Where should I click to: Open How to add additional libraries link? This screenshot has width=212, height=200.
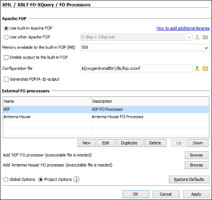(183, 28)
